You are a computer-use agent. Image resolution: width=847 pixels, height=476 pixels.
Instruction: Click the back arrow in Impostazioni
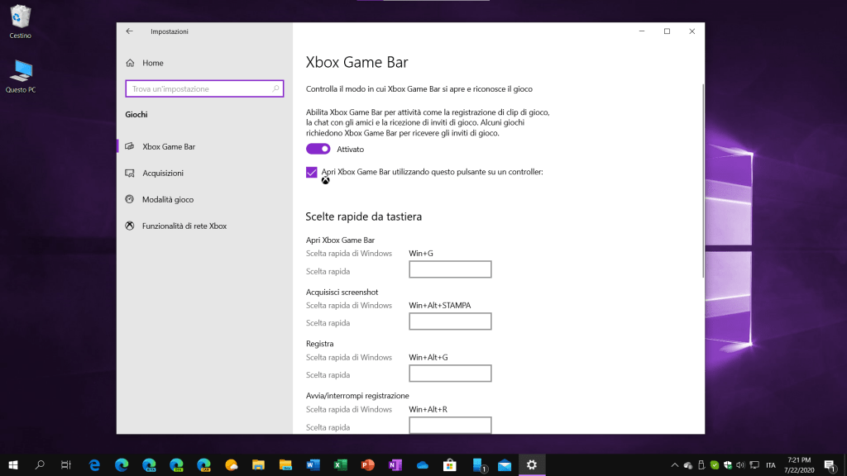pos(130,31)
